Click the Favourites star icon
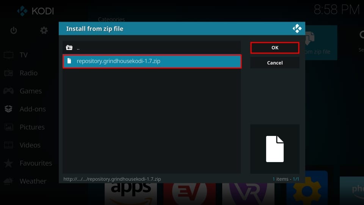Viewport: 364px width, 205px height. 9,163
